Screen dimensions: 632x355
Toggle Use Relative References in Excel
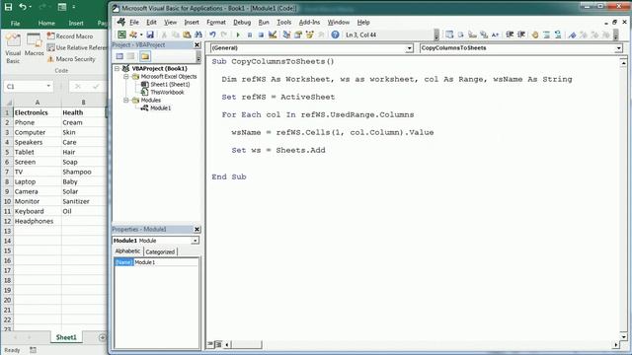(77, 47)
